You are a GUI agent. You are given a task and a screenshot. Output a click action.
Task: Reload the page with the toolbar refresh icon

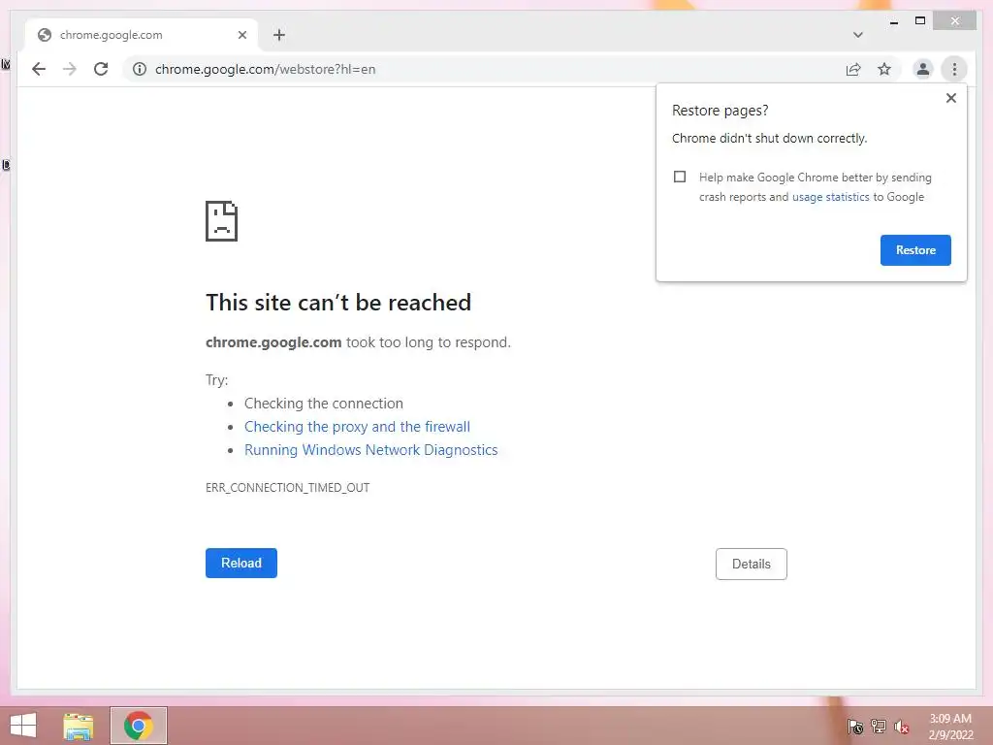101,69
